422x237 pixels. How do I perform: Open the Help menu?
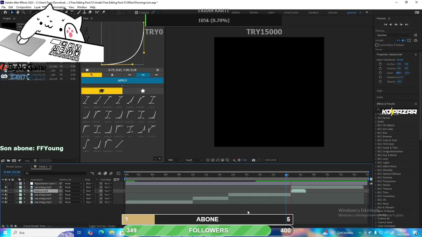[93, 7]
